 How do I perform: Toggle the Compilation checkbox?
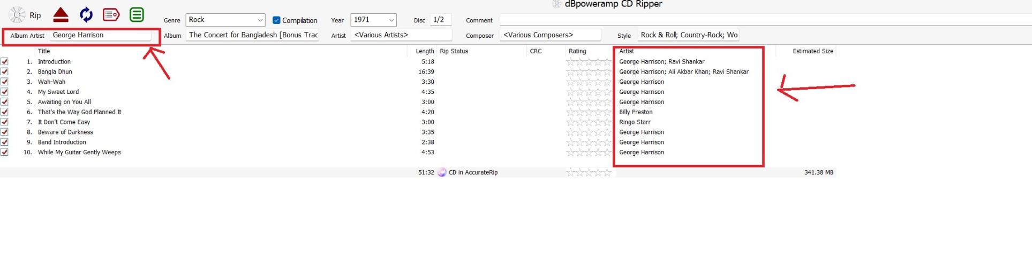[x=276, y=20]
